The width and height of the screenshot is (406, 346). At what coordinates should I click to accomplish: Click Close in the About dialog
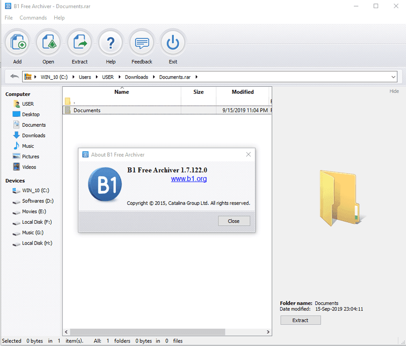(234, 221)
